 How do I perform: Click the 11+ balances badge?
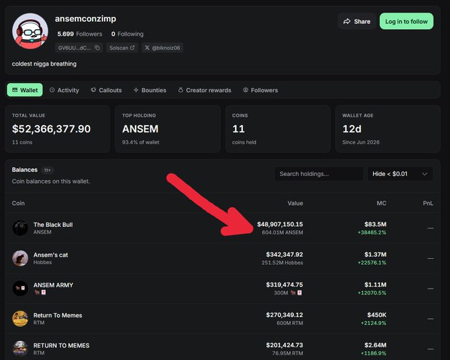(48, 170)
